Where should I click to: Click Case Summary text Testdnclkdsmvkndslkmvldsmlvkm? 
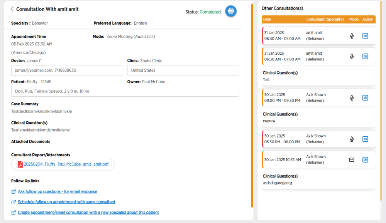tap(42, 111)
